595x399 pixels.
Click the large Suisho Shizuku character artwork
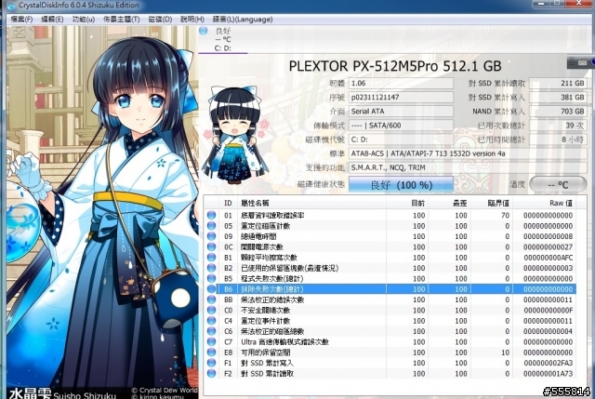click(102, 213)
